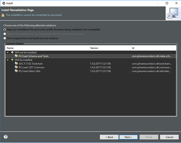Click the Will be installed group label
181x143 pixels.
click(x=24, y=60)
